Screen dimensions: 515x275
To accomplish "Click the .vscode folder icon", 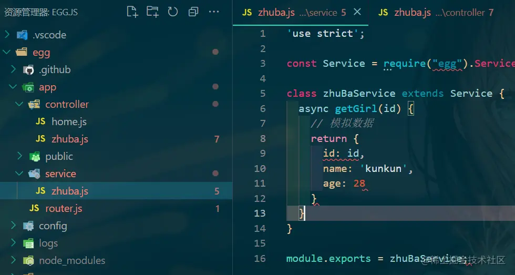I will tap(22, 35).
